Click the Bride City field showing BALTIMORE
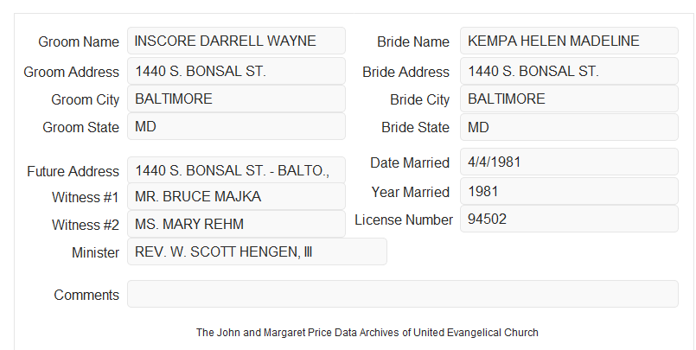Screen dimensions: 696x350 point(569,99)
